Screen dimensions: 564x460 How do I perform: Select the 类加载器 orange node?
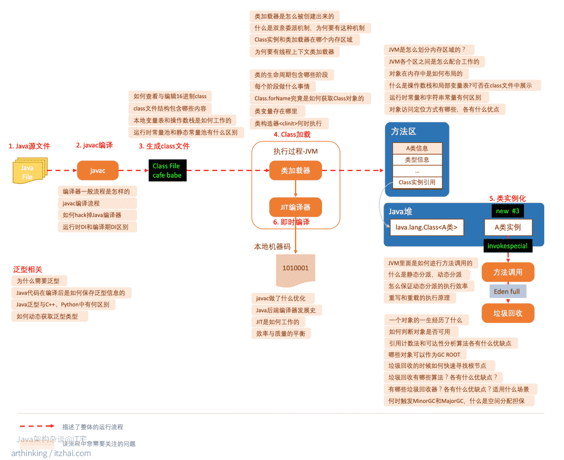coord(296,170)
